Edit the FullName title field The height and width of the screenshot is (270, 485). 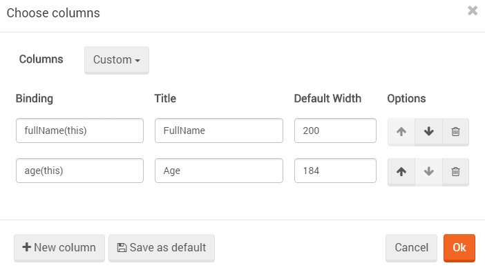tap(219, 131)
